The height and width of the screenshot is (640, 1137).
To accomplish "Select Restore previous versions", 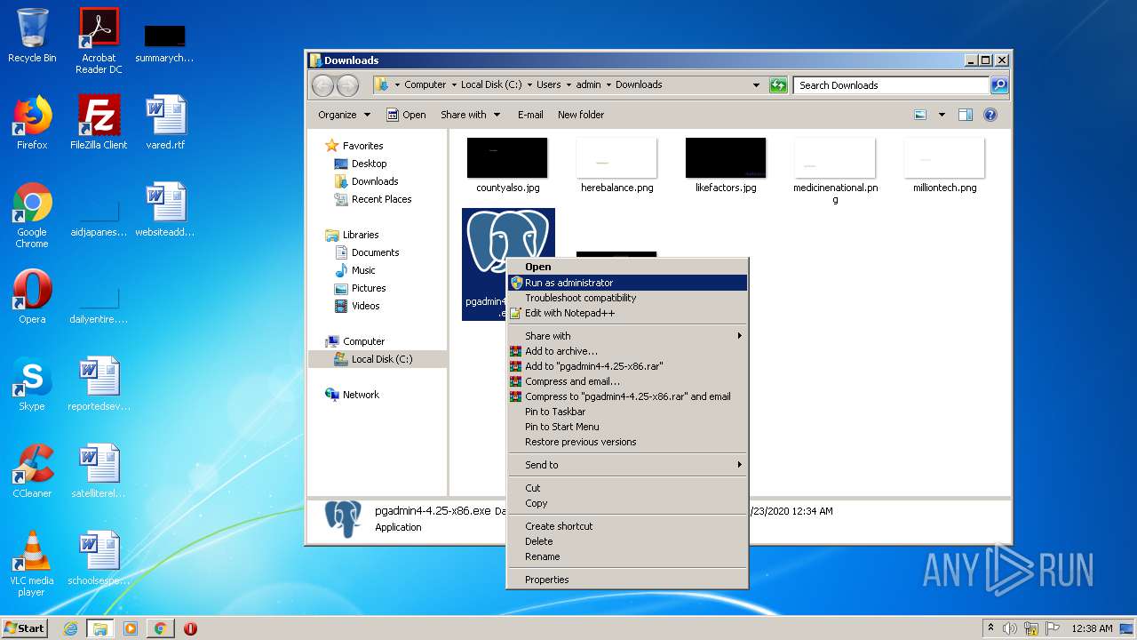I will [627, 442].
